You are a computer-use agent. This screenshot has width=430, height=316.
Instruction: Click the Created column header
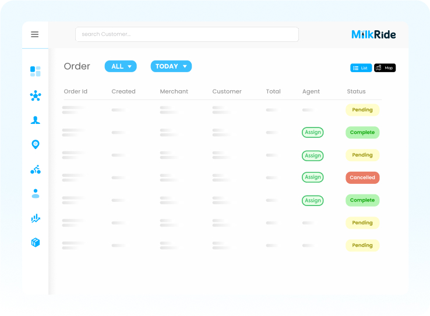point(124,91)
